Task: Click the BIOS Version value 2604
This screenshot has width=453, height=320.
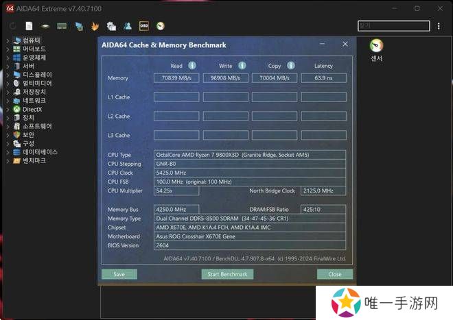Action: 250,245
